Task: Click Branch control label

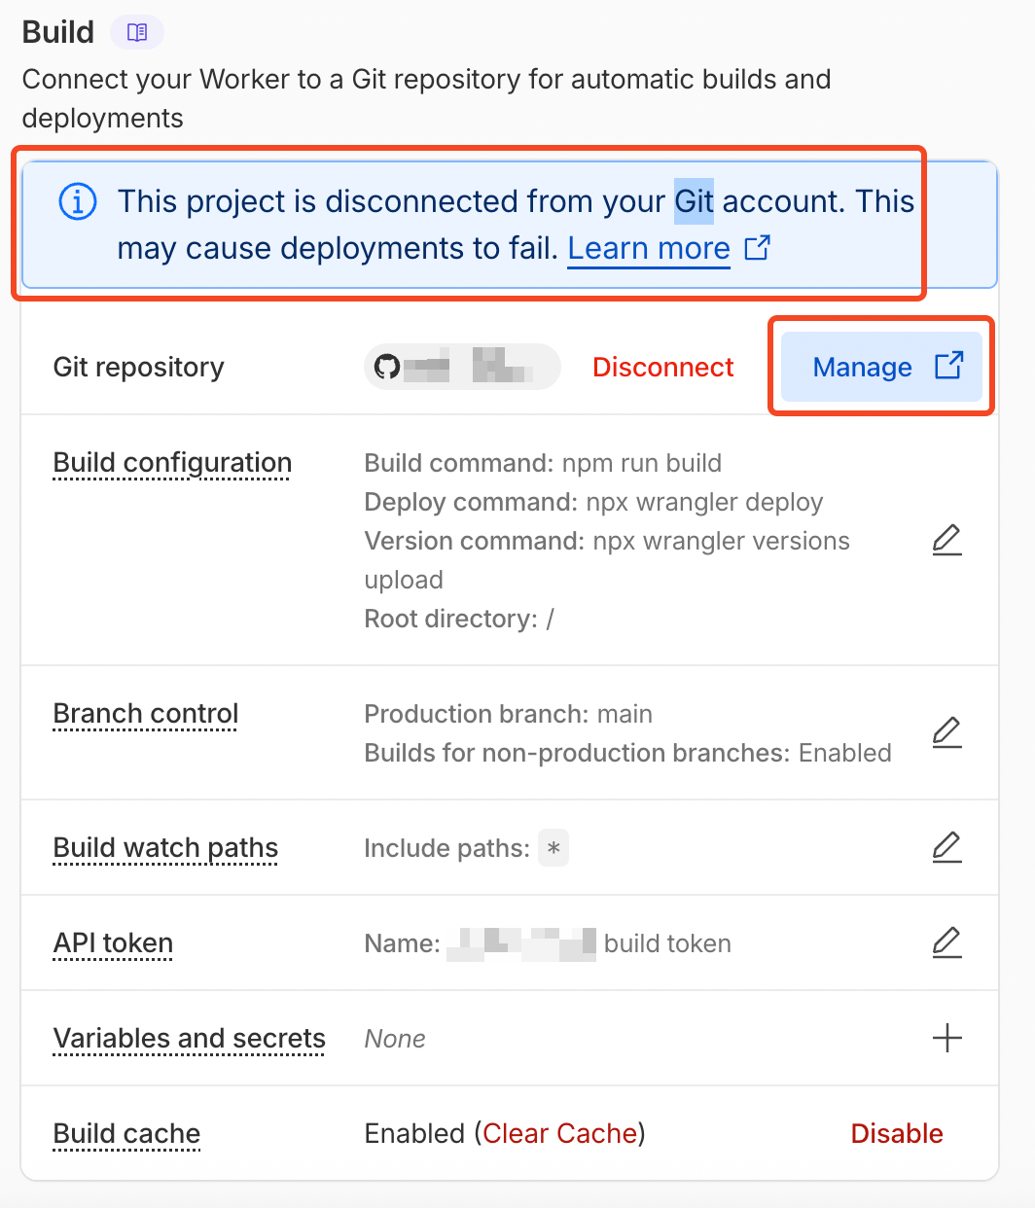Action: tap(146, 714)
